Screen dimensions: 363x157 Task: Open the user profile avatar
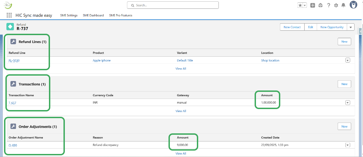[353, 5]
